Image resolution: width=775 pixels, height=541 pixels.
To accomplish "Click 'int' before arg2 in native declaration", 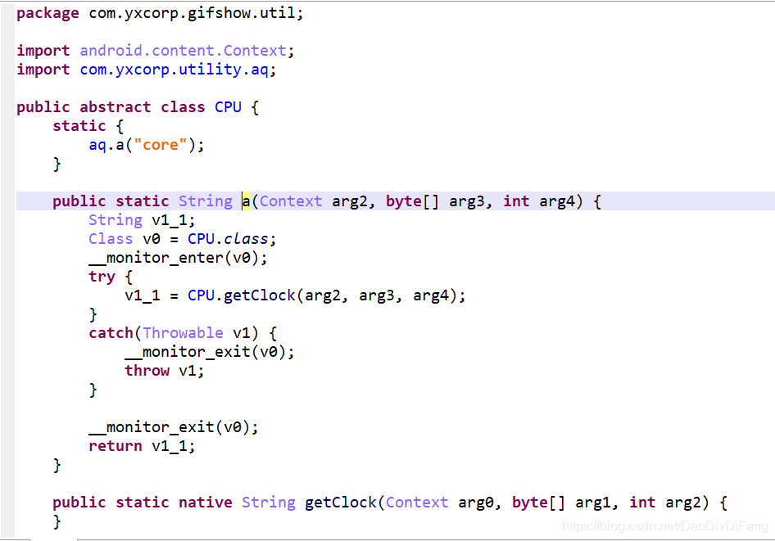I will 642,503.
